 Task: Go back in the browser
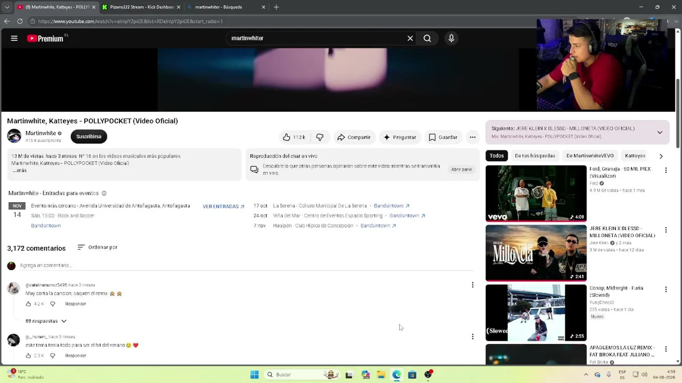7,21
